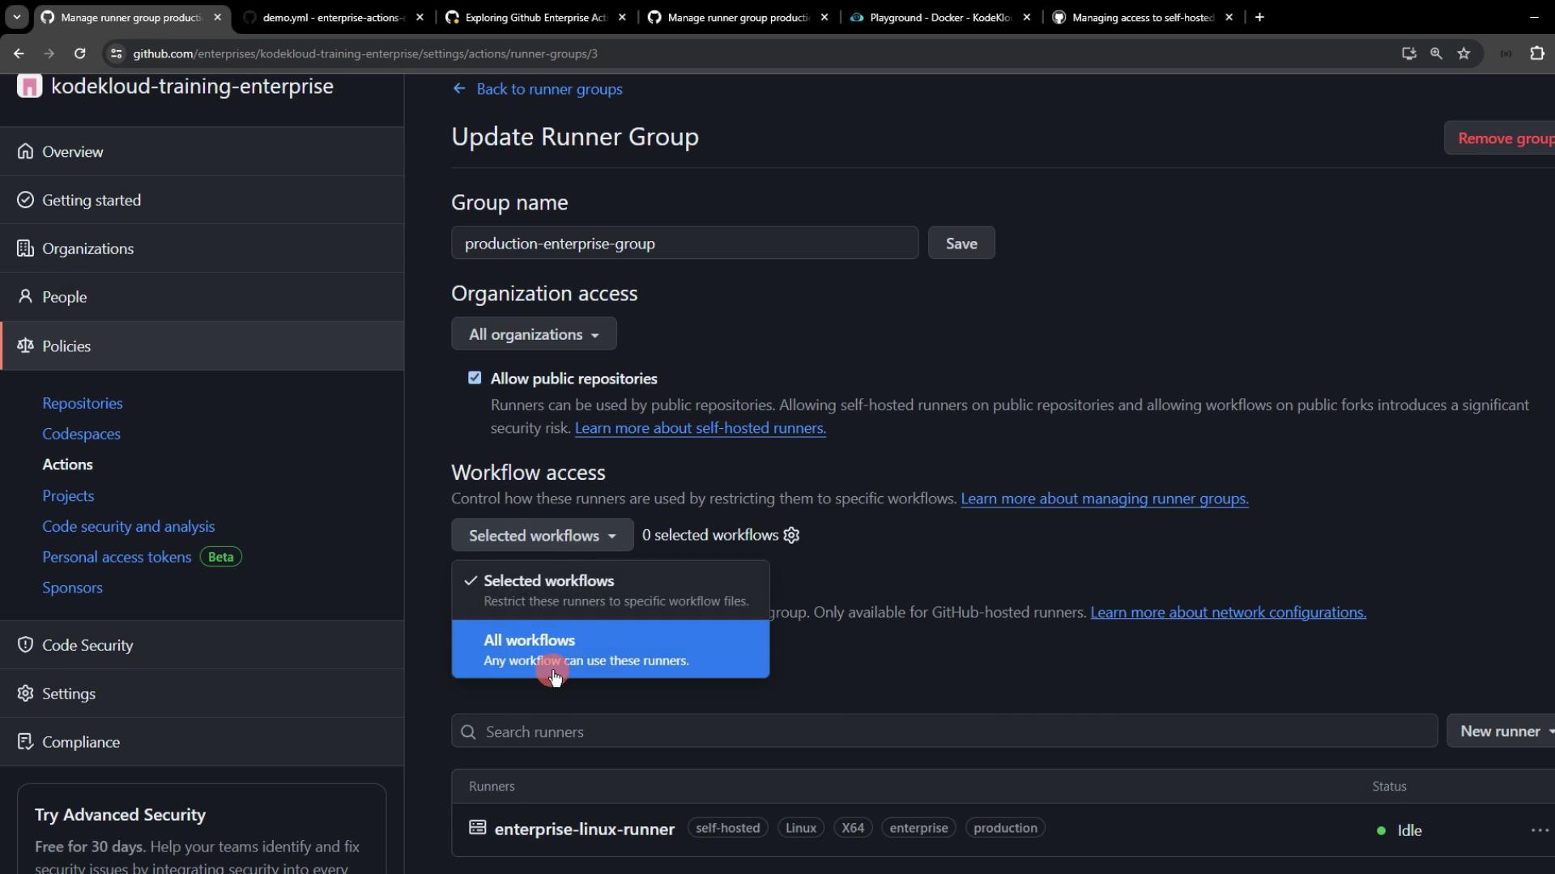This screenshot has width=1555, height=874.
Task: Expand the All organizations dropdown
Action: coord(534,334)
